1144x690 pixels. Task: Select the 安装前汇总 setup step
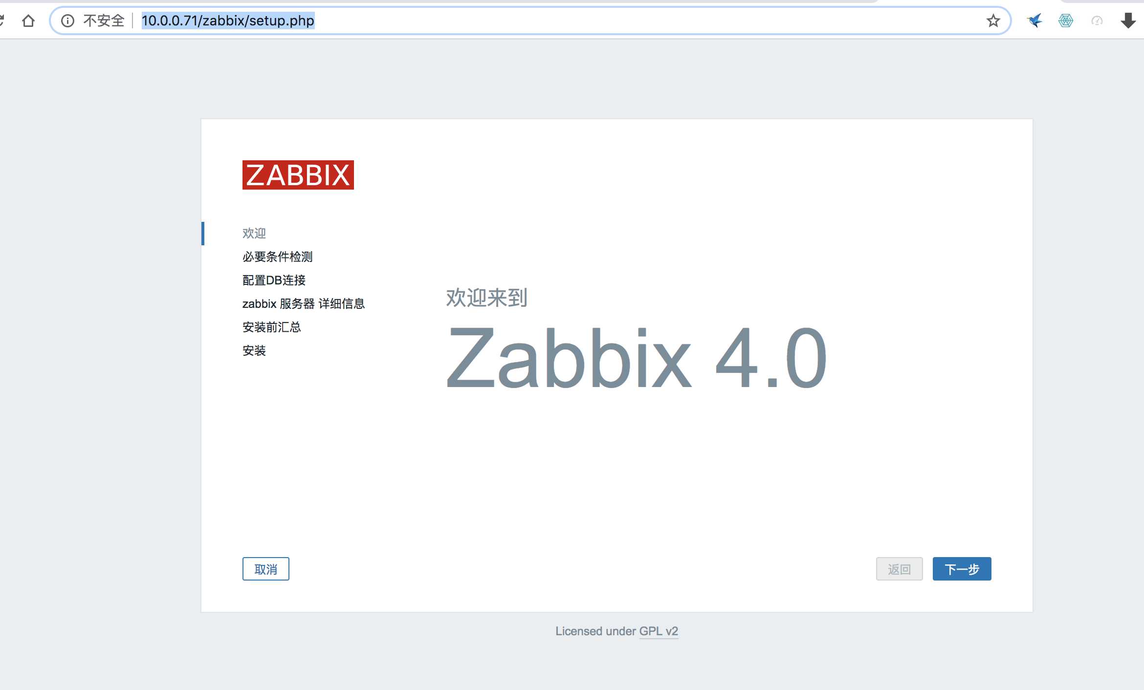pyautogui.click(x=272, y=327)
